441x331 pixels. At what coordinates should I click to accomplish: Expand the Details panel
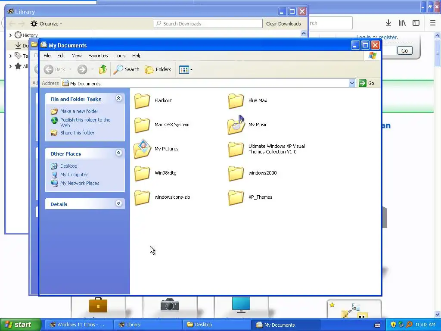coord(119,203)
